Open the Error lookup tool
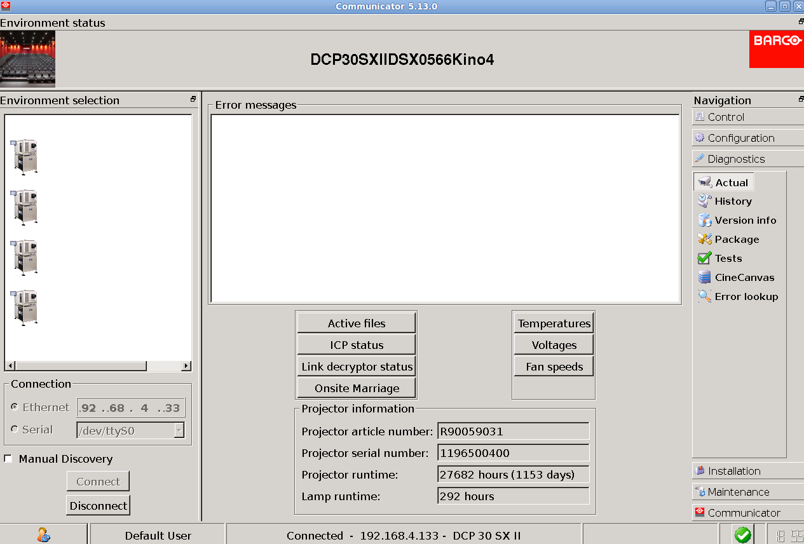This screenshot has height=544, width=804. coord(738,297)
